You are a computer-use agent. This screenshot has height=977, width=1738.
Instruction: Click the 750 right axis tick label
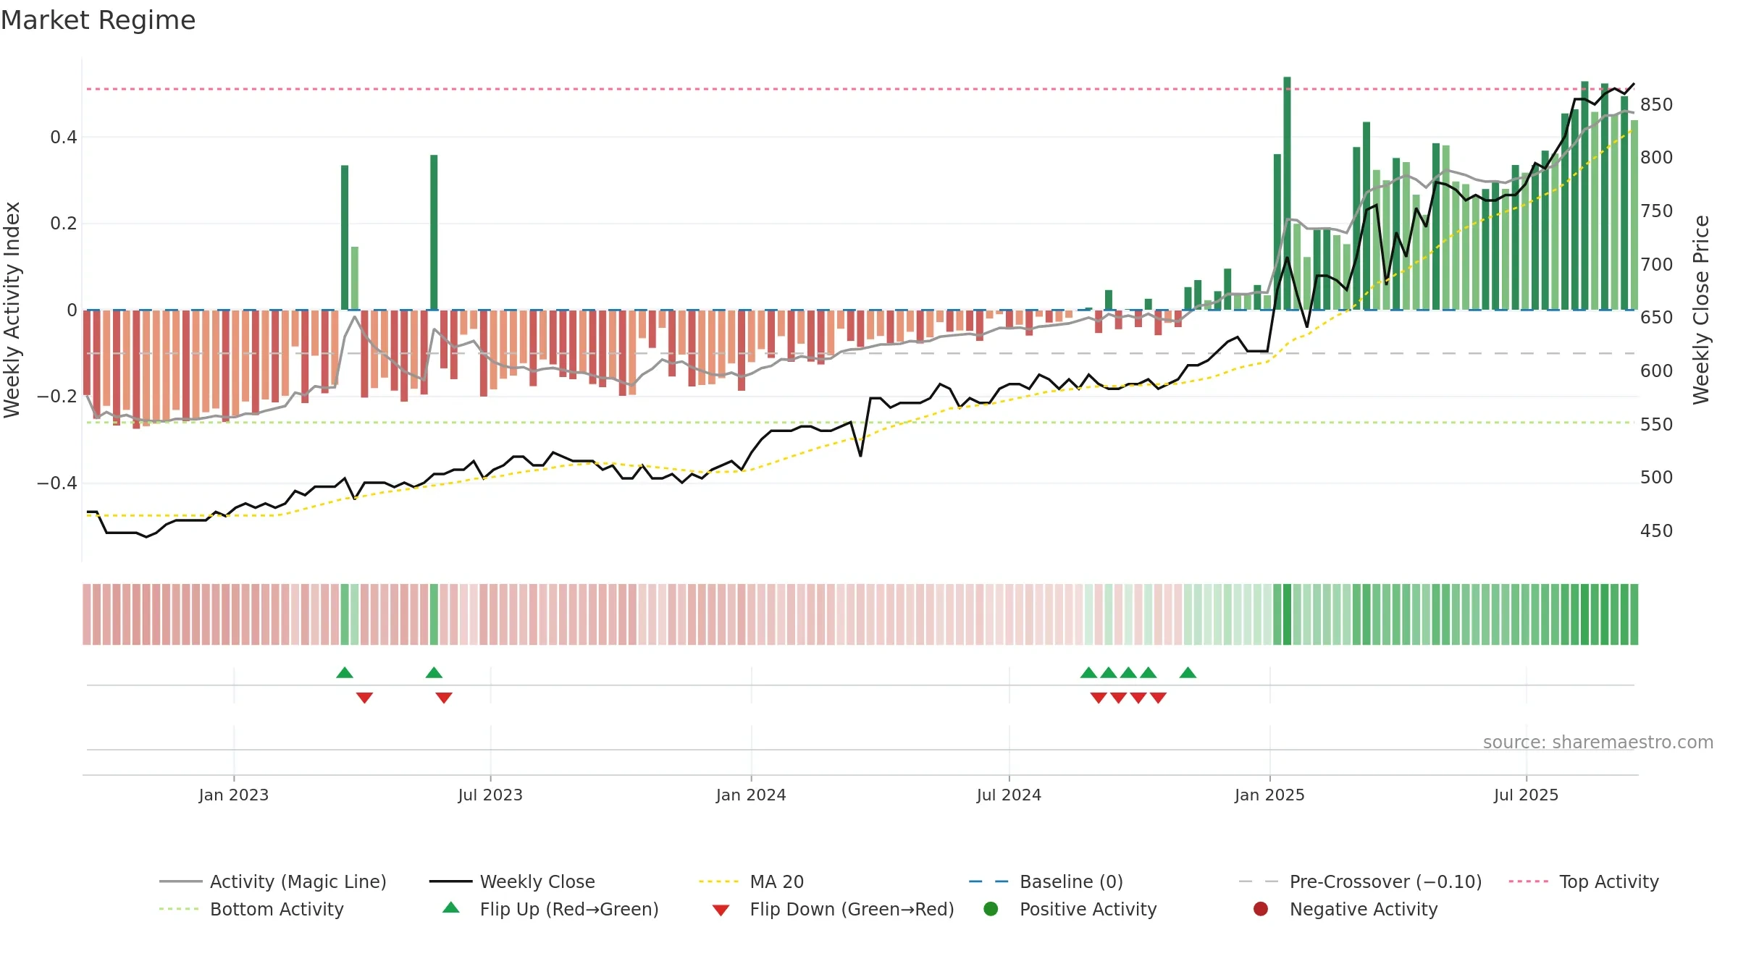pos(1657,211)
